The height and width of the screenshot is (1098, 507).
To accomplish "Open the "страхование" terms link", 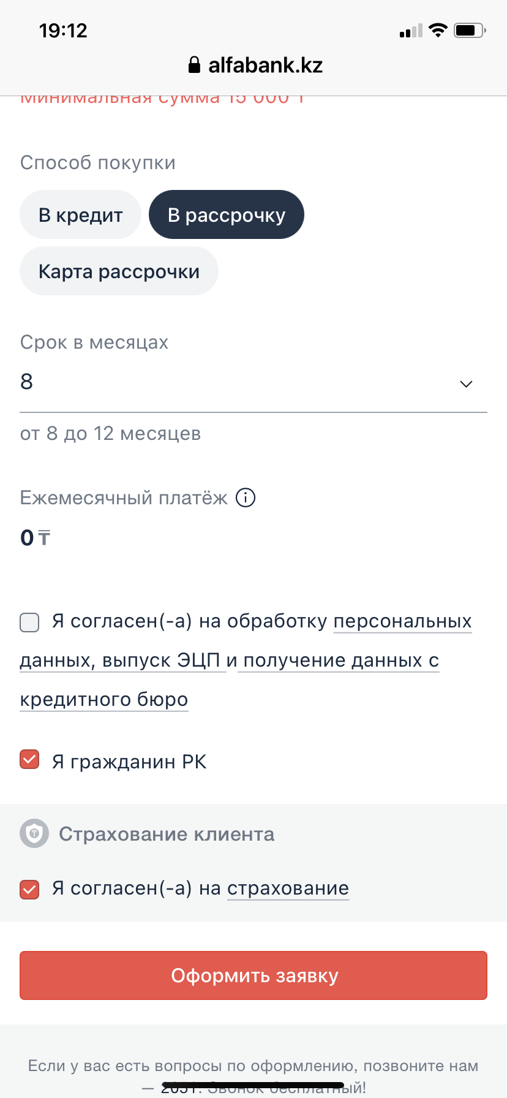I will pyautogui.click(x=288, y=888).
